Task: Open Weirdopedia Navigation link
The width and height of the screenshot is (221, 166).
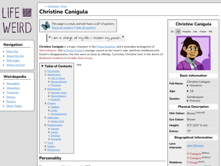Action: 13,84
